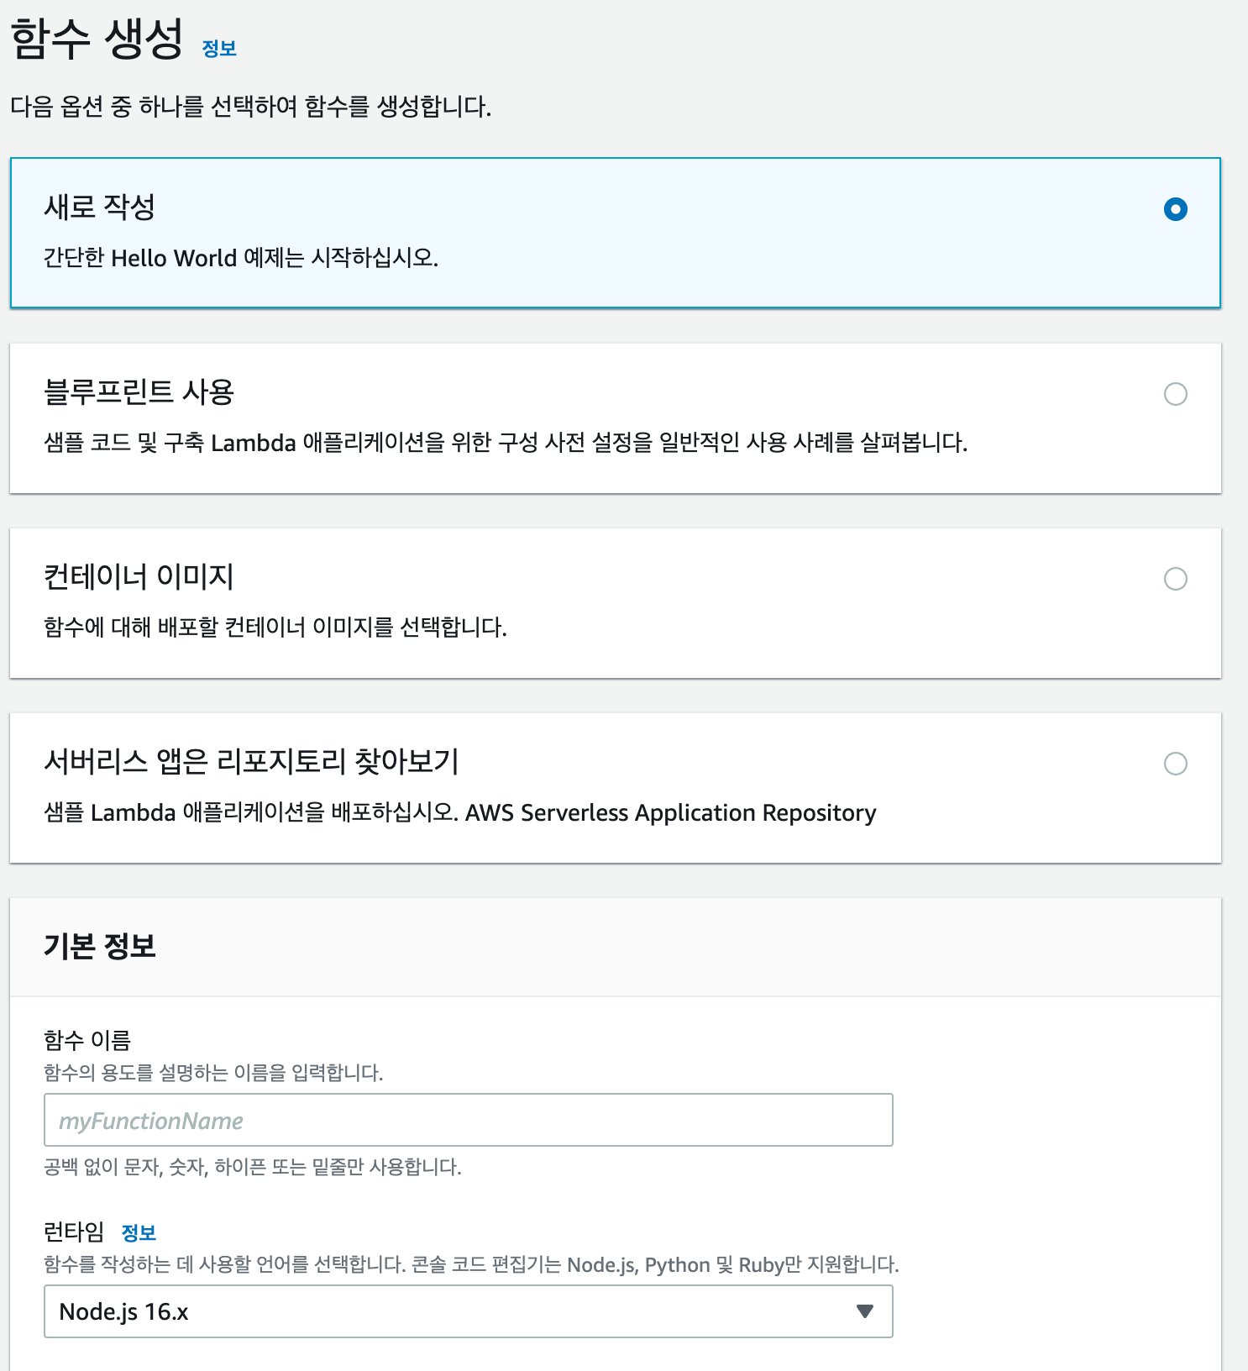The height and width of the screenshot is (1371, 1248).
Task: Click the myFunctionName input field
Action: pyautogui.click(x=468, y=1120)
